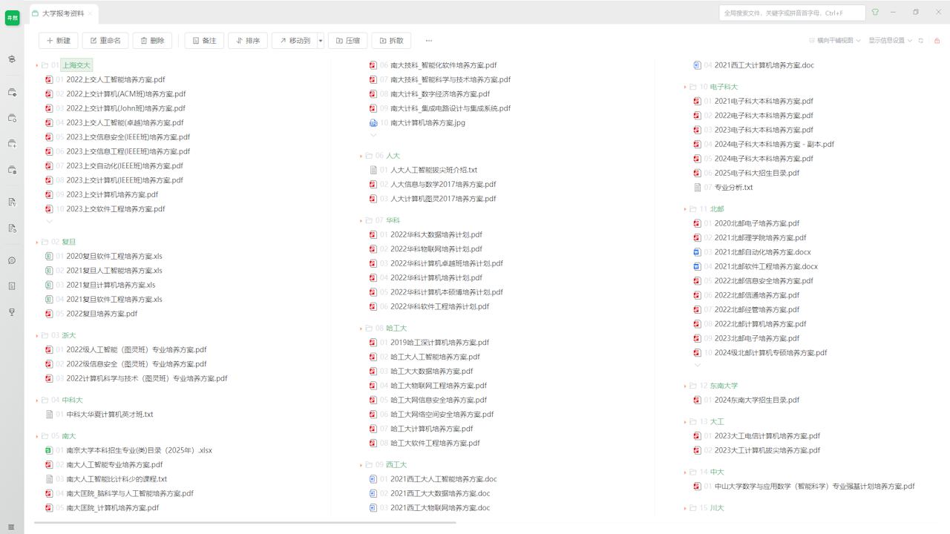Image resolution: width=950 pixels, height=534 pixels.
Task: Click the 备注 (note) toolbar button
Action: pos(204,41)
